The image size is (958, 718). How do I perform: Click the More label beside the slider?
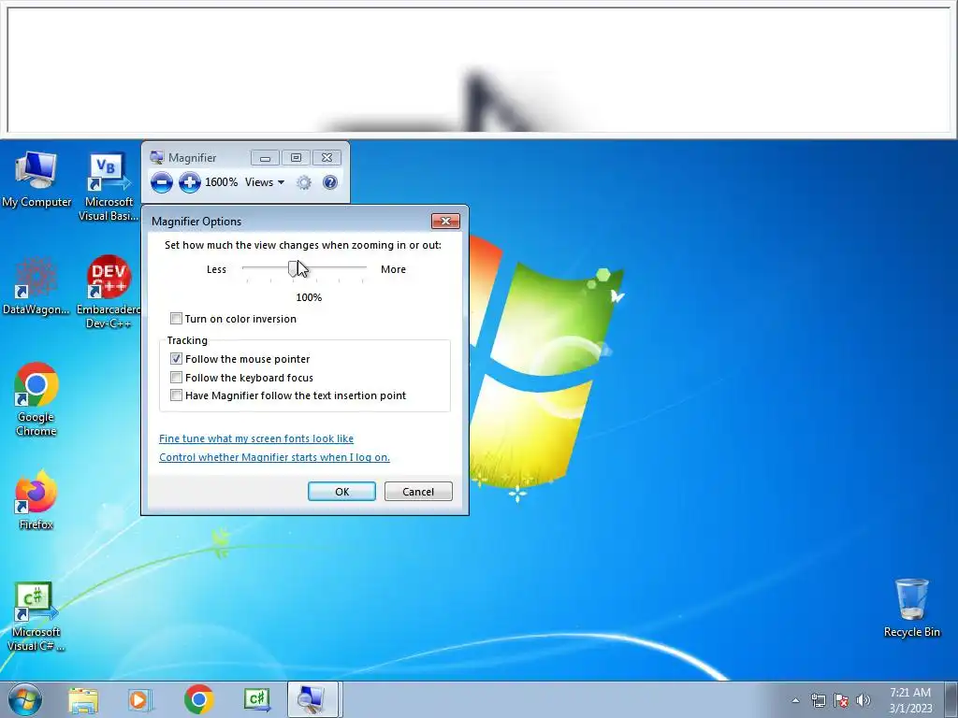click(x=393, y=269)
